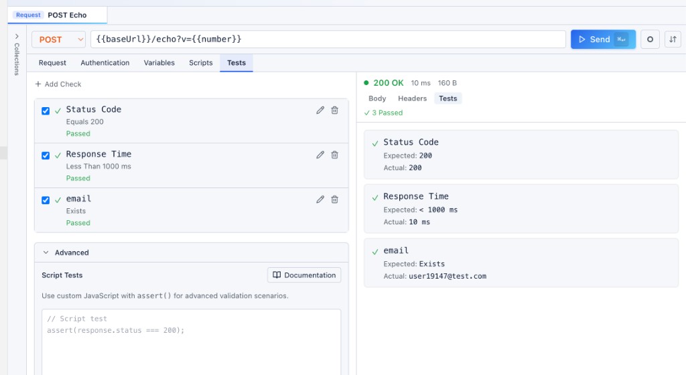Click into the URL input field

click(x=328, y=40)
